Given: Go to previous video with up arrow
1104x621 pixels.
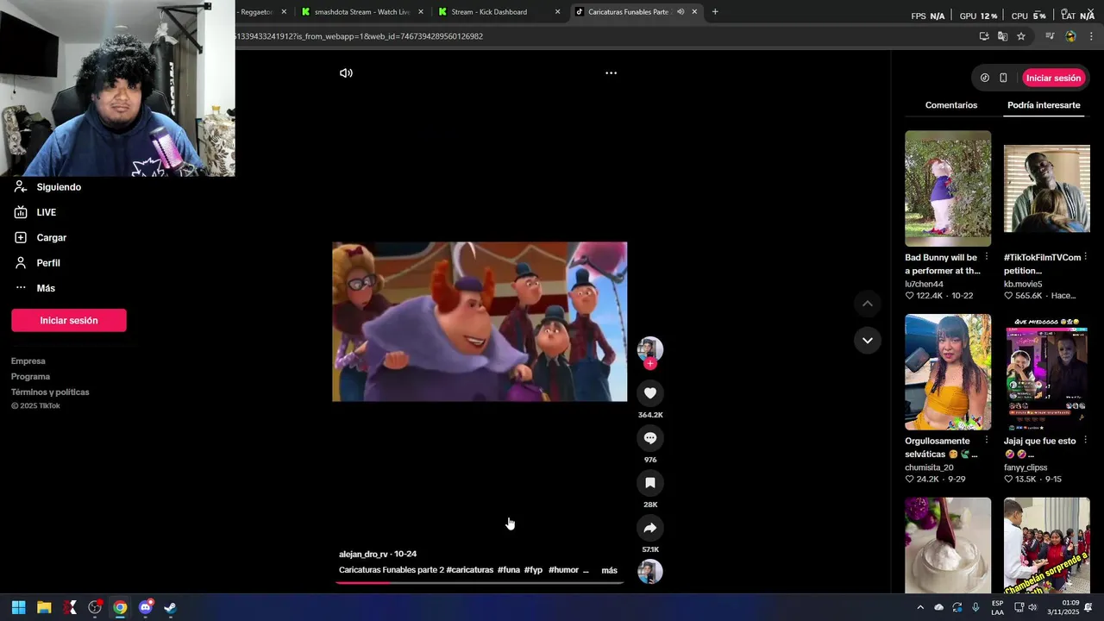Looking at the screenshot, I should [868, 304].
